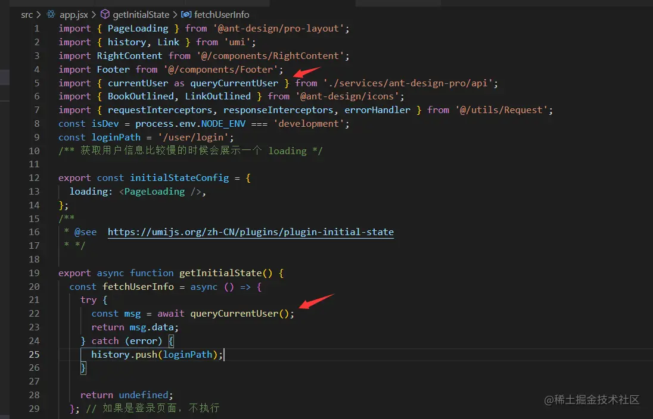Click 'fetchUserInfo' declaration on line 20
The width and height of the screenshot is (653, 419).
click(x=138, y=287)
